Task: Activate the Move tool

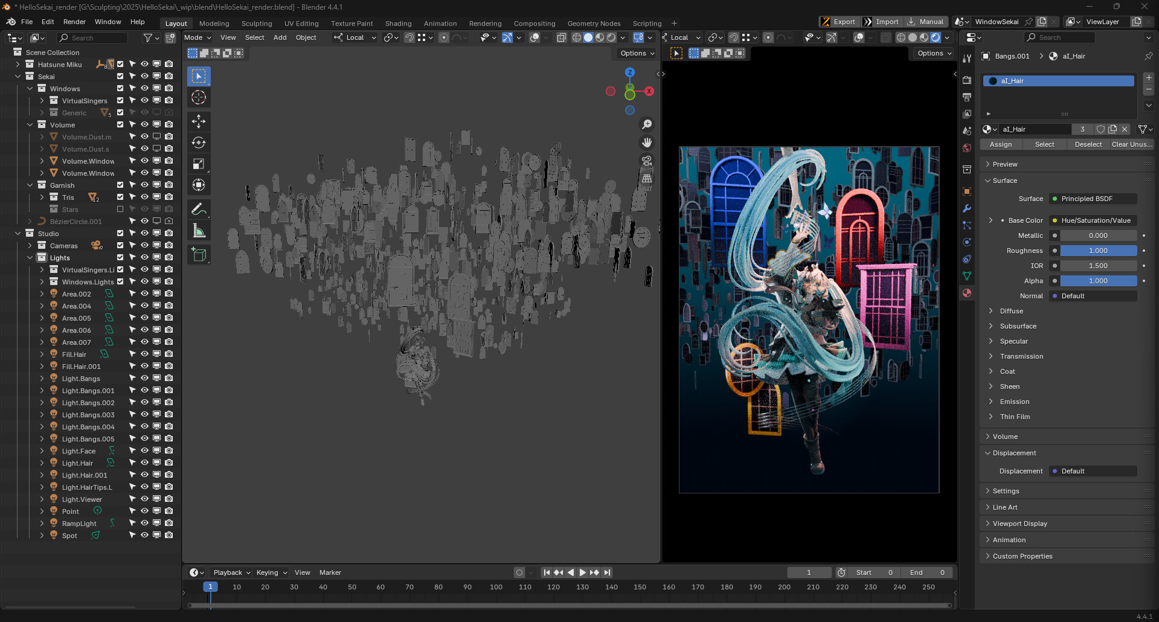Action: [199, 121]
